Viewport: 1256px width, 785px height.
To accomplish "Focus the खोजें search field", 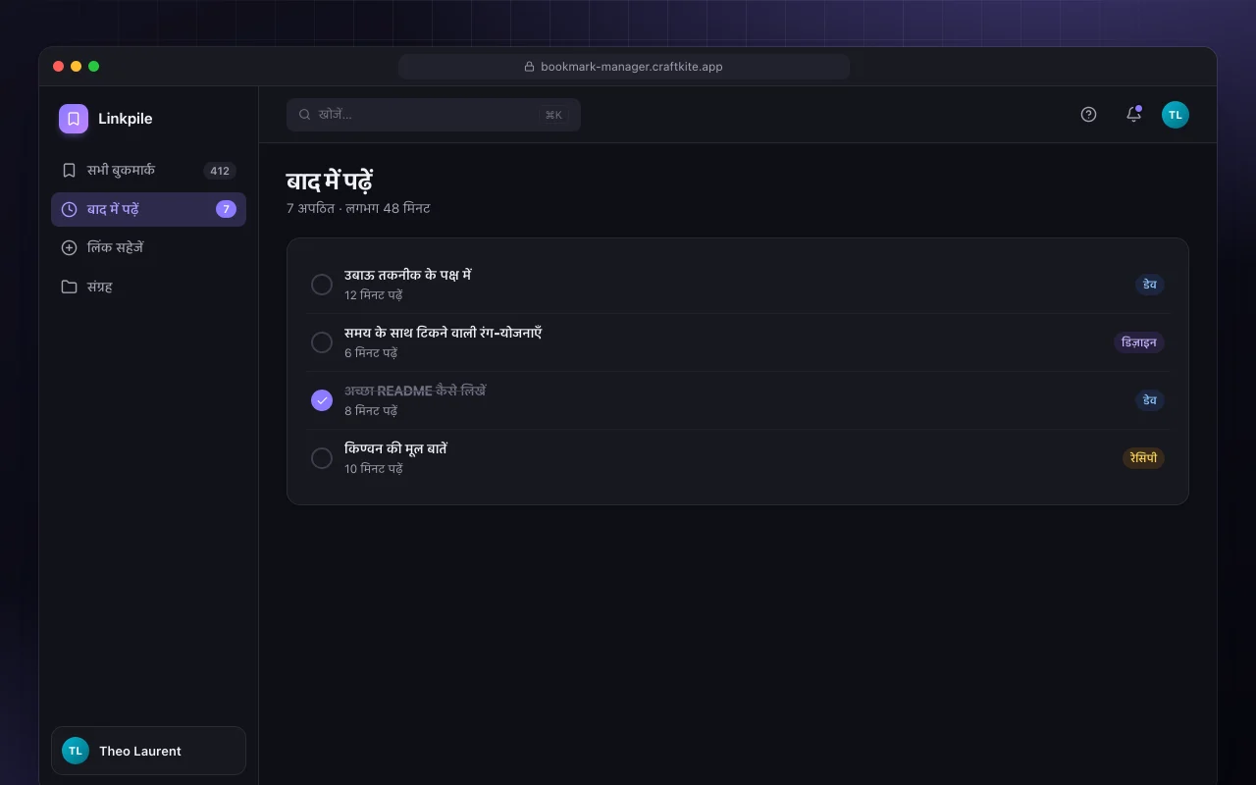I will click(x=434, y=115).
